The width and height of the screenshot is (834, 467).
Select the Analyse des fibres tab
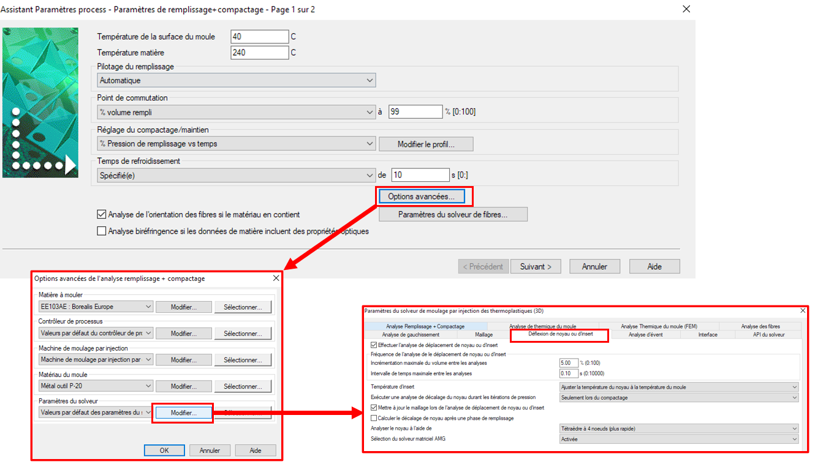760,326
